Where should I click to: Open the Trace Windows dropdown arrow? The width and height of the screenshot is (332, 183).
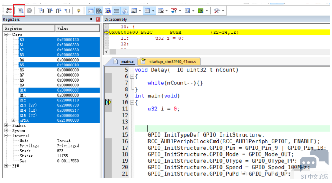(x=193, y=11)
